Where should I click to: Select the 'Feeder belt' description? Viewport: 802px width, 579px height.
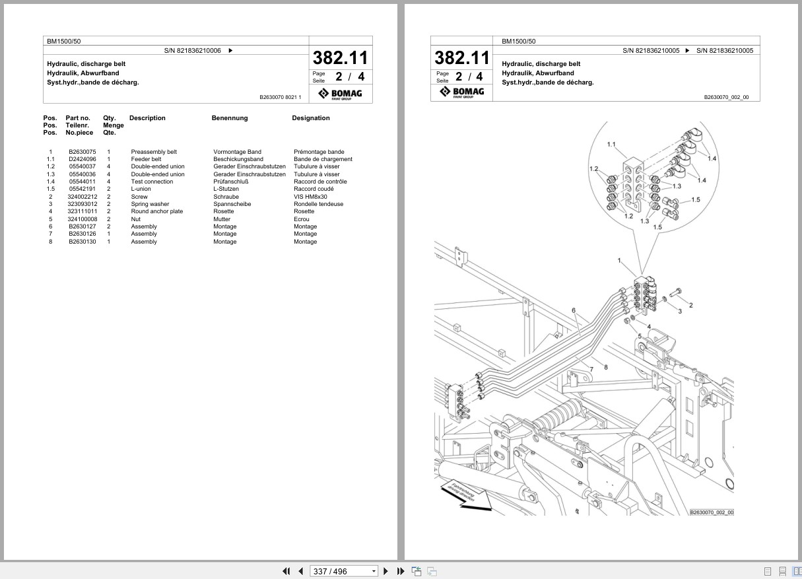click(146, 159)
